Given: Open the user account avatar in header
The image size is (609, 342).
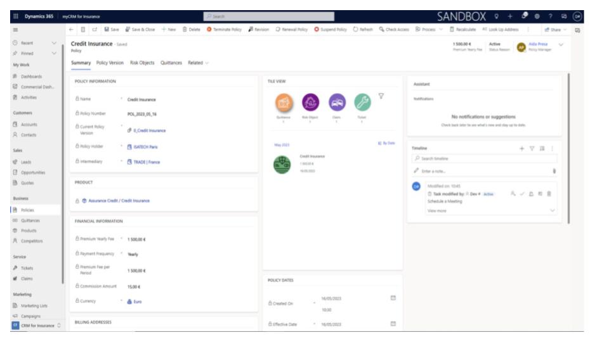Looking at the screenshot, I should coord(577,16).
